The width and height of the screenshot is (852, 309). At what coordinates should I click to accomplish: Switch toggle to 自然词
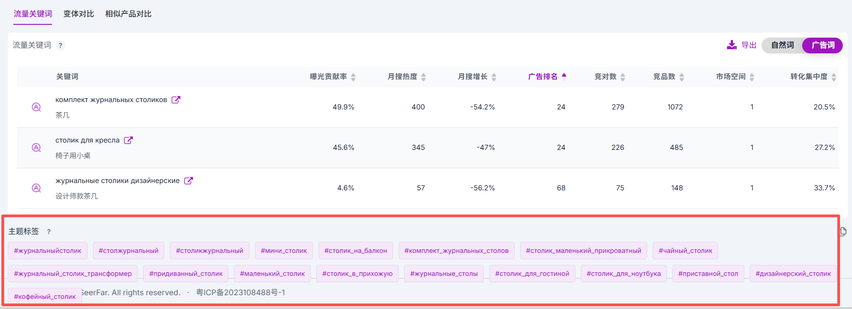[x=782, y=45]
